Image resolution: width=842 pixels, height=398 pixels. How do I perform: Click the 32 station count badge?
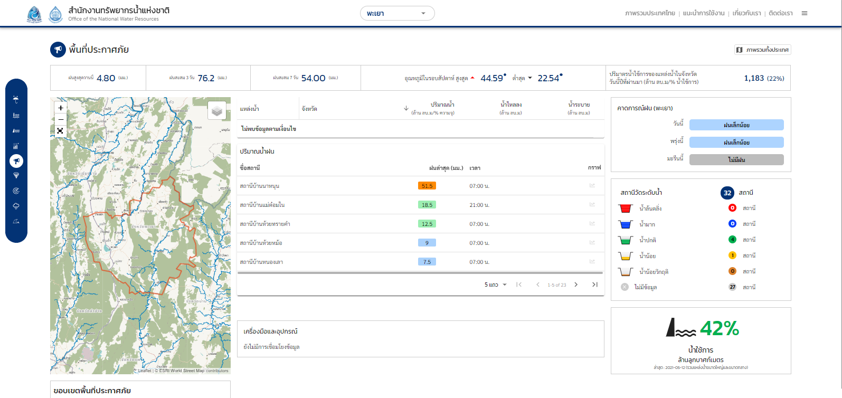pyautogui.click(x=727, y=193)
